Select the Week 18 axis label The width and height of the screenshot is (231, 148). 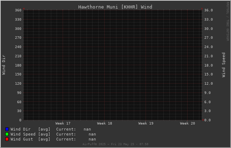click(x=104, y=123)
